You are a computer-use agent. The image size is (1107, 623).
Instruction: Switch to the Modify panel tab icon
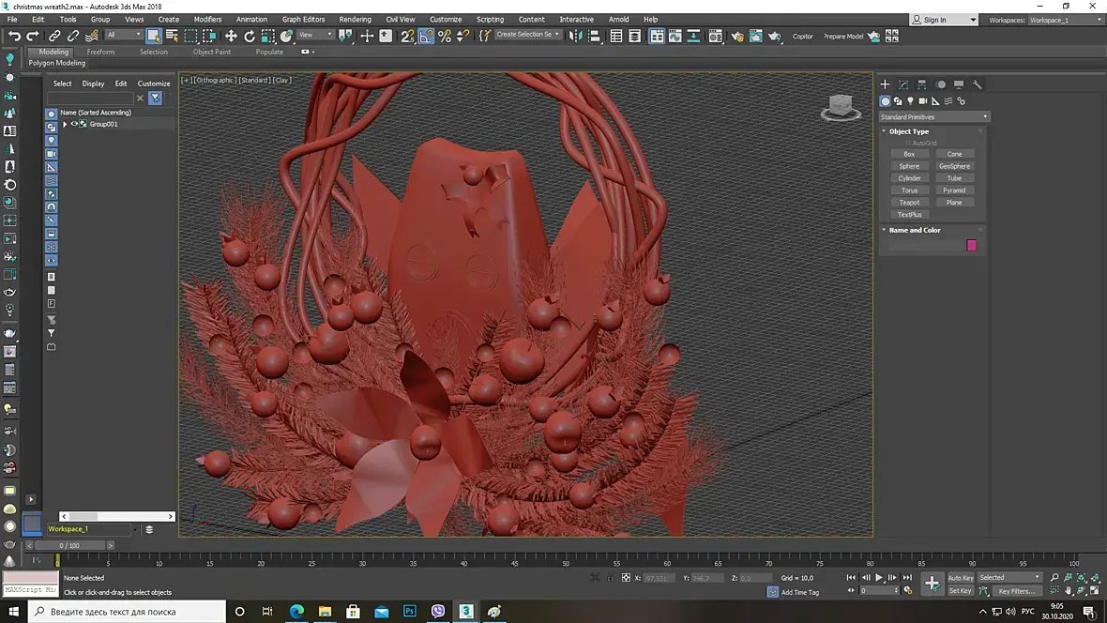click(x=903, y=84)
